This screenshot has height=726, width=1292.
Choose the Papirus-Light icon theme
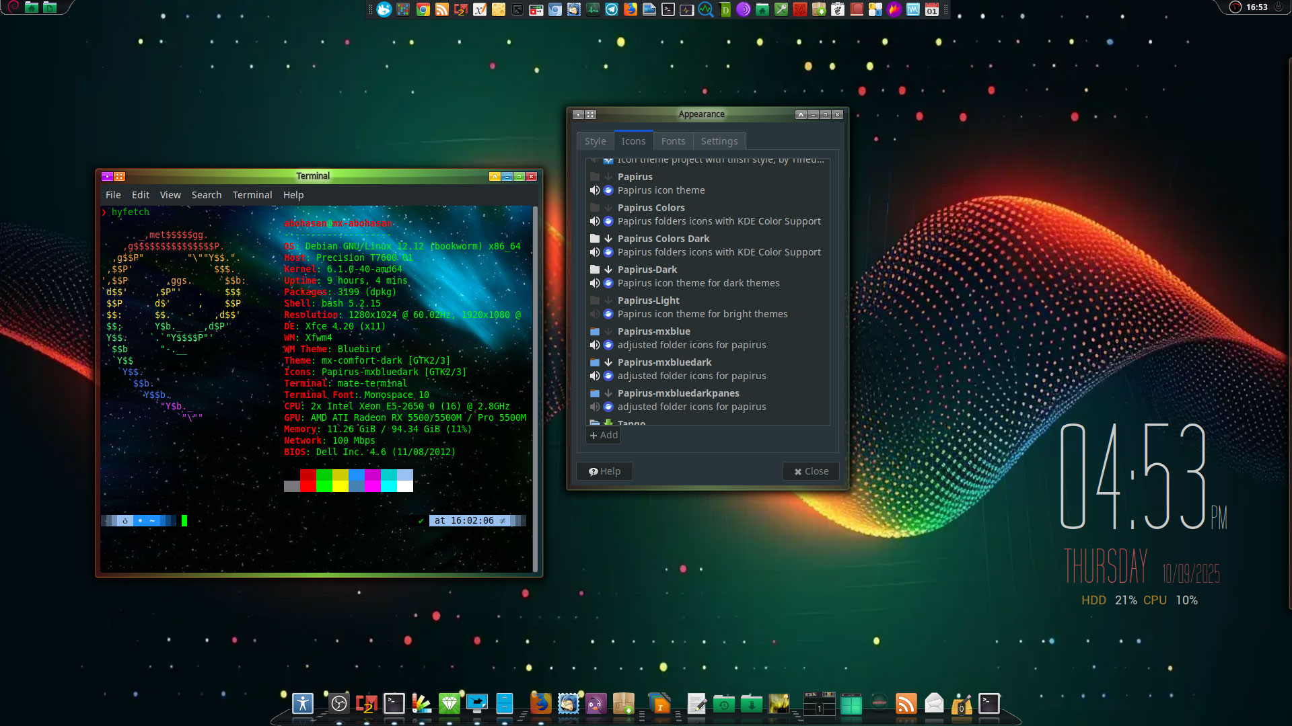(649, 300)
